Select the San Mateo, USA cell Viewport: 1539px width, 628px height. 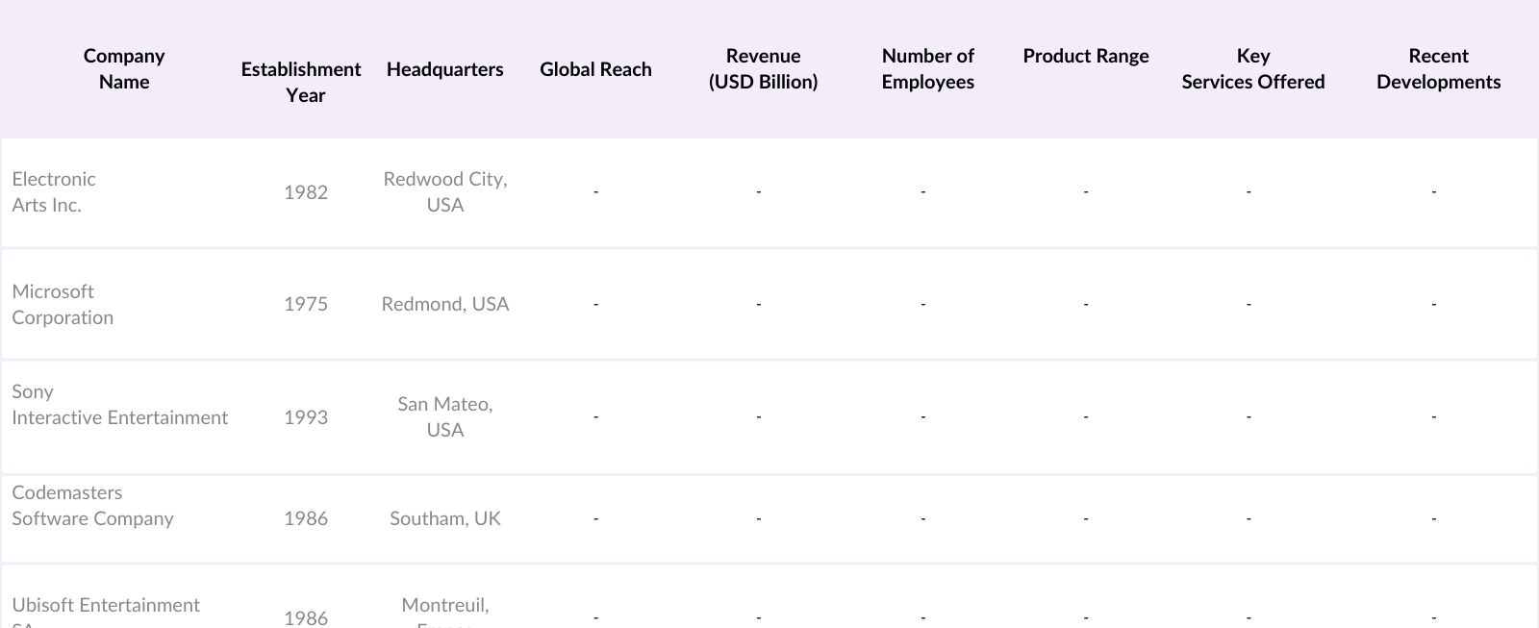(x=444, y=416)
